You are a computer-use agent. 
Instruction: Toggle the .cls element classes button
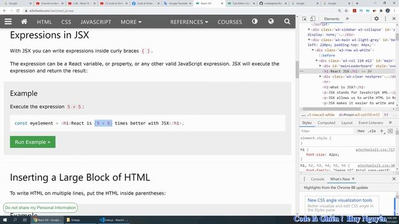tap(372, 131)
